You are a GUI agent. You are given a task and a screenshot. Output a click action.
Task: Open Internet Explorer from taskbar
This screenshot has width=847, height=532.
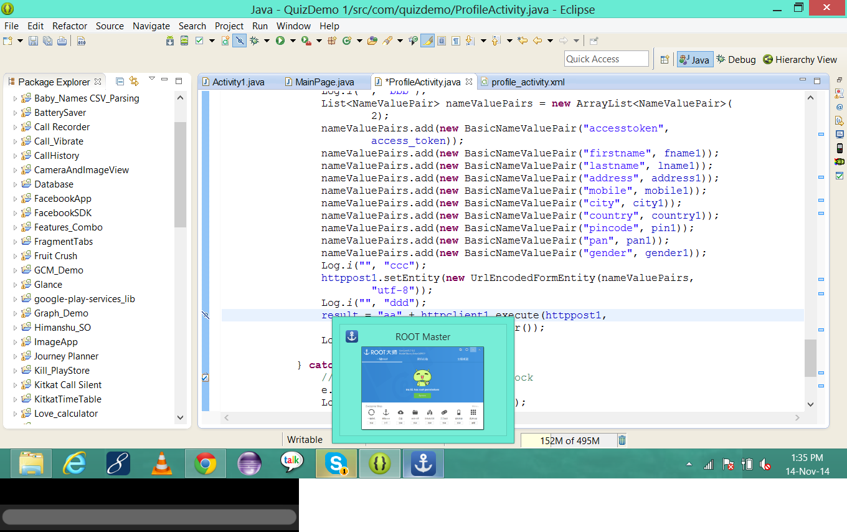[x=75, y=463]
